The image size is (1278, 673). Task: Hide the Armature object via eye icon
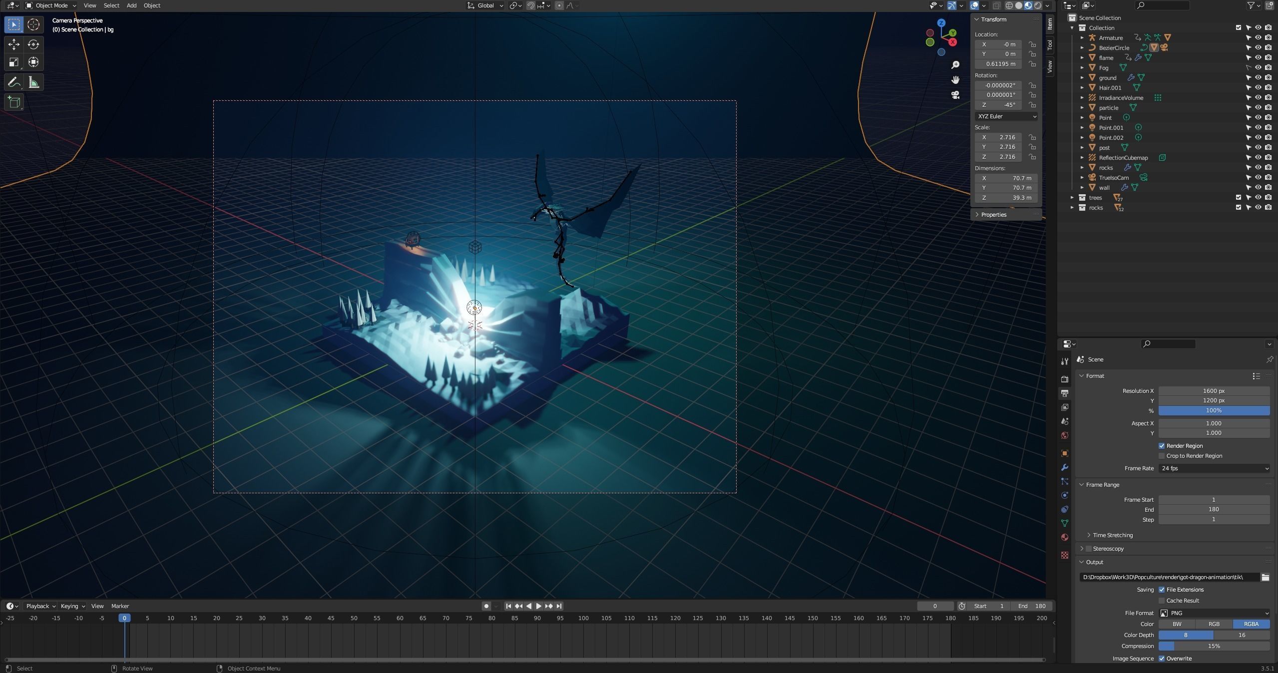[x=1259, y=38]
